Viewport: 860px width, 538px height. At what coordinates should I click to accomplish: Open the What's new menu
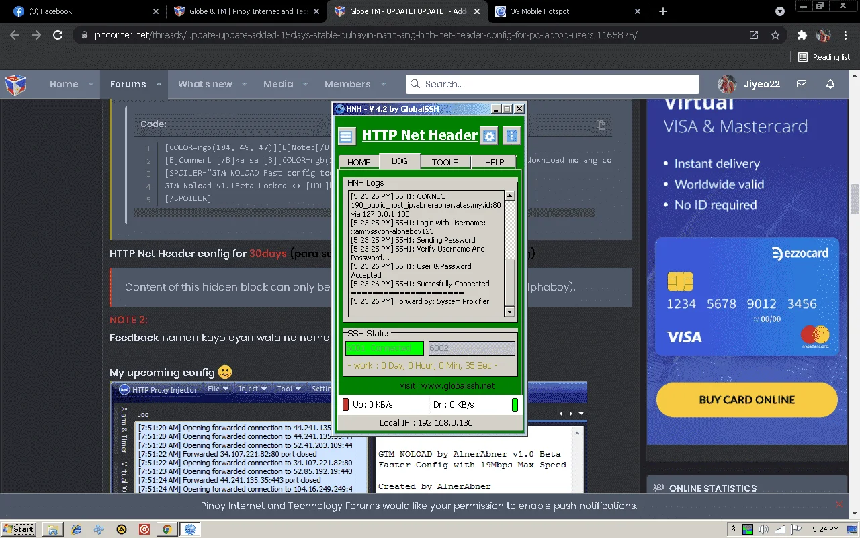coord(205,84)
